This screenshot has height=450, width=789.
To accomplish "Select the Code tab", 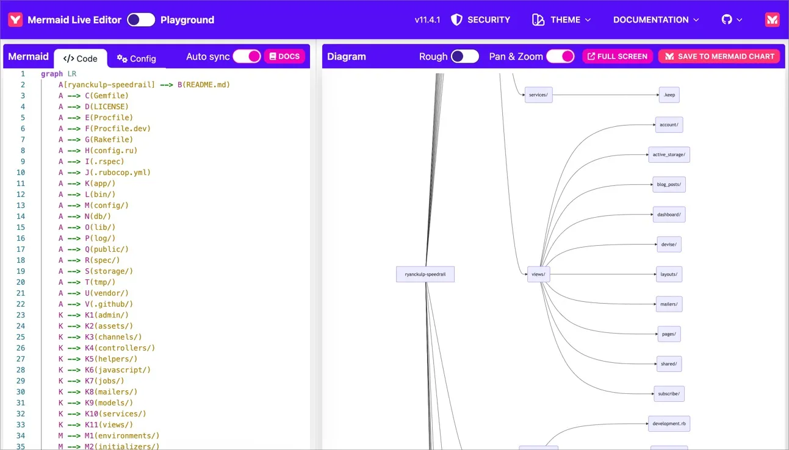I will pyautogui.click(x=81, y=59).
